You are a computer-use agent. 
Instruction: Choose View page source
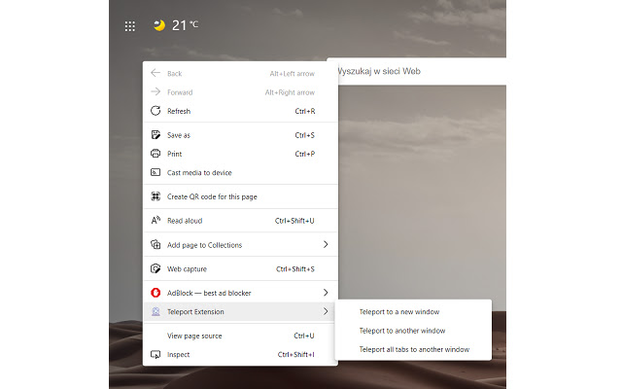coord(240,336)
